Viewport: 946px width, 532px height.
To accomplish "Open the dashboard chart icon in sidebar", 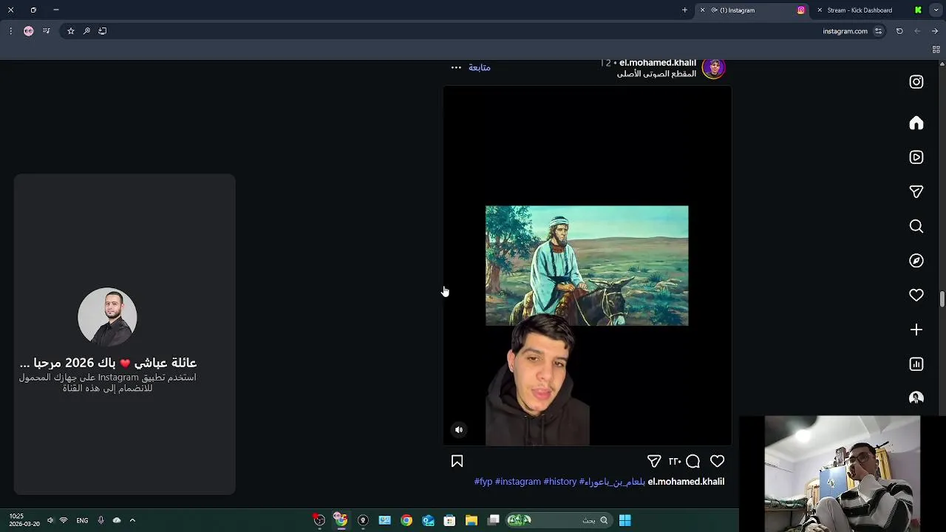I will tap(916, 364).
